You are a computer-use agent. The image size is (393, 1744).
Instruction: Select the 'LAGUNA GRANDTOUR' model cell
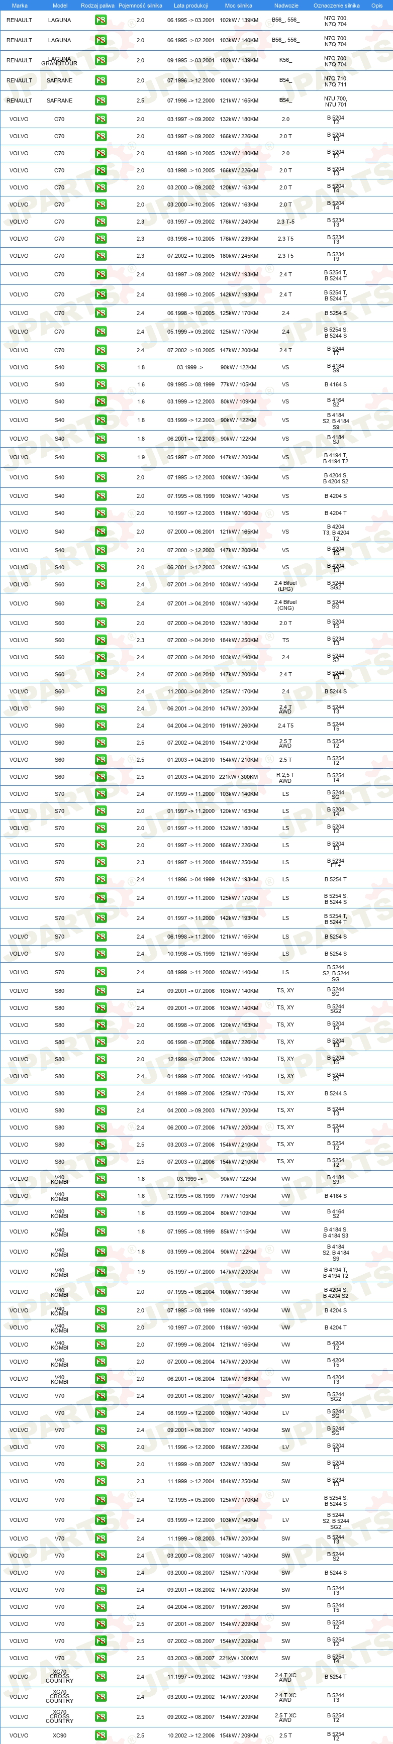click(x=60, y=61)
